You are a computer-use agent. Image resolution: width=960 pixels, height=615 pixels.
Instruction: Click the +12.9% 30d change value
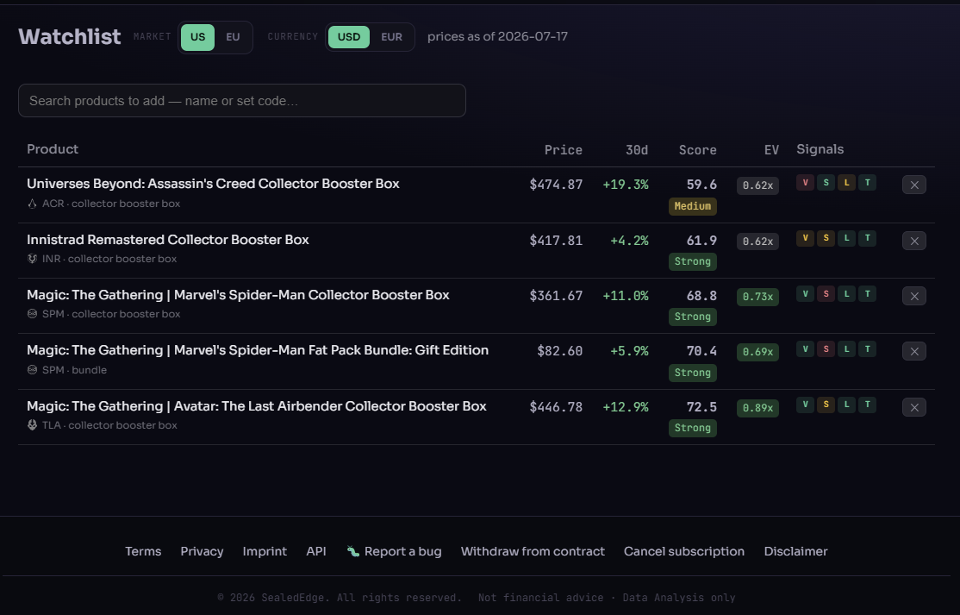tap(626, 407)
